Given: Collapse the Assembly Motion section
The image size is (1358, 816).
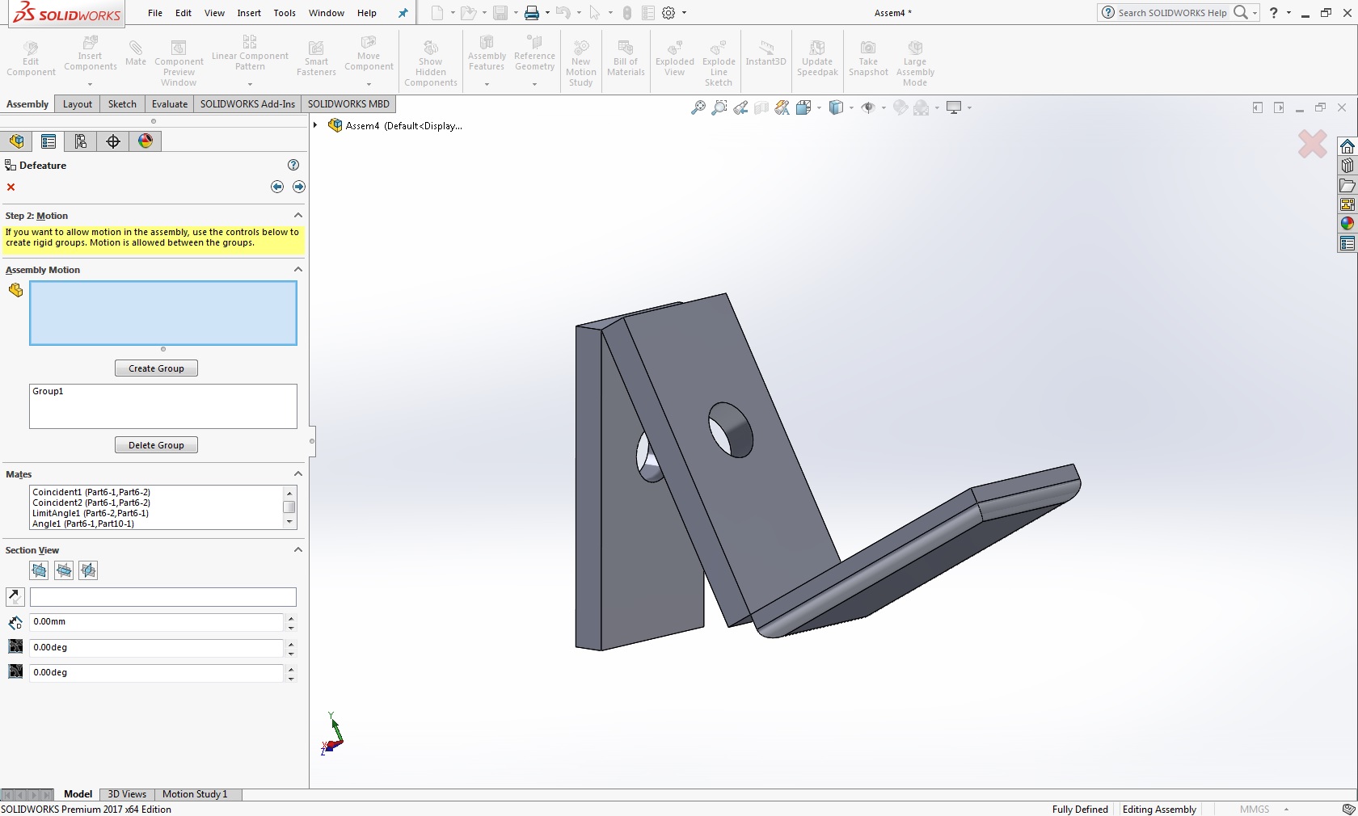Looking at the screenshot, I should coord(297,270).
